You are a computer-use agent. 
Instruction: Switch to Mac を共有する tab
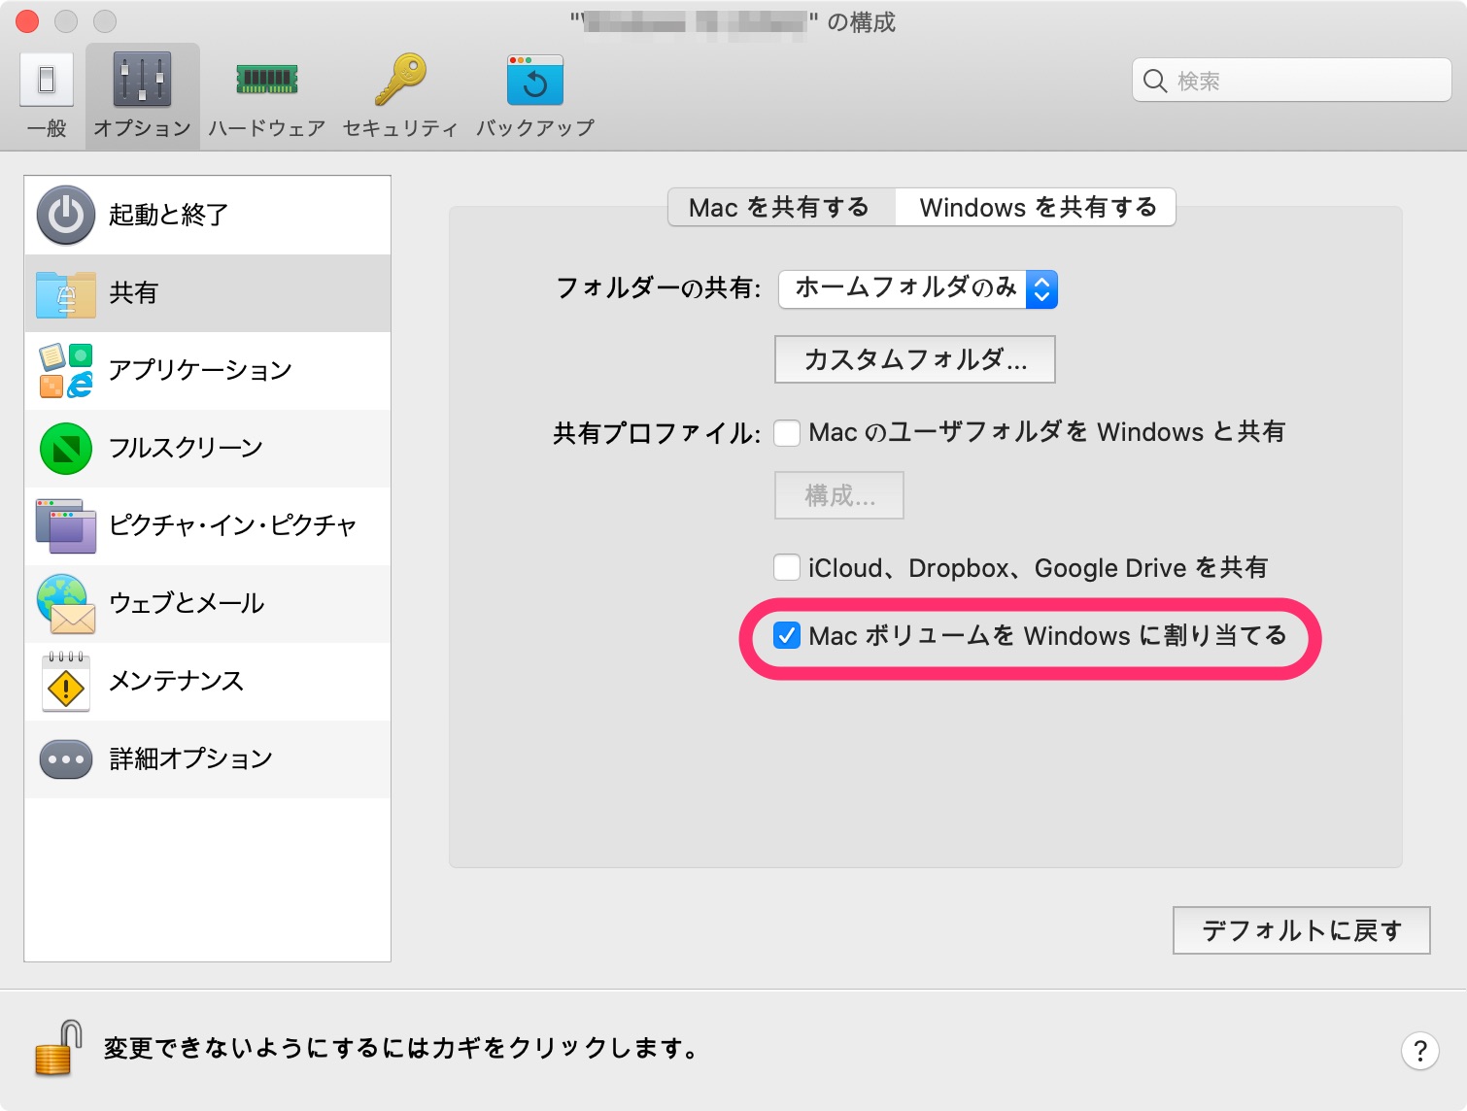click(x=780, y=207)
